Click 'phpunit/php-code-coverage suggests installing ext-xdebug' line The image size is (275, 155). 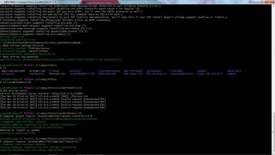pos(46,28)
